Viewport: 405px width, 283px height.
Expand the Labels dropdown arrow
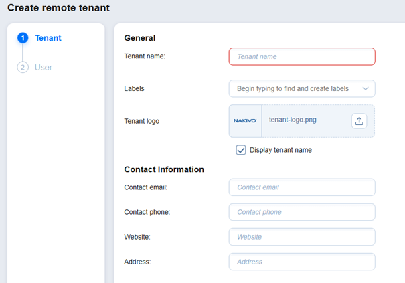(x=365, y=88)
